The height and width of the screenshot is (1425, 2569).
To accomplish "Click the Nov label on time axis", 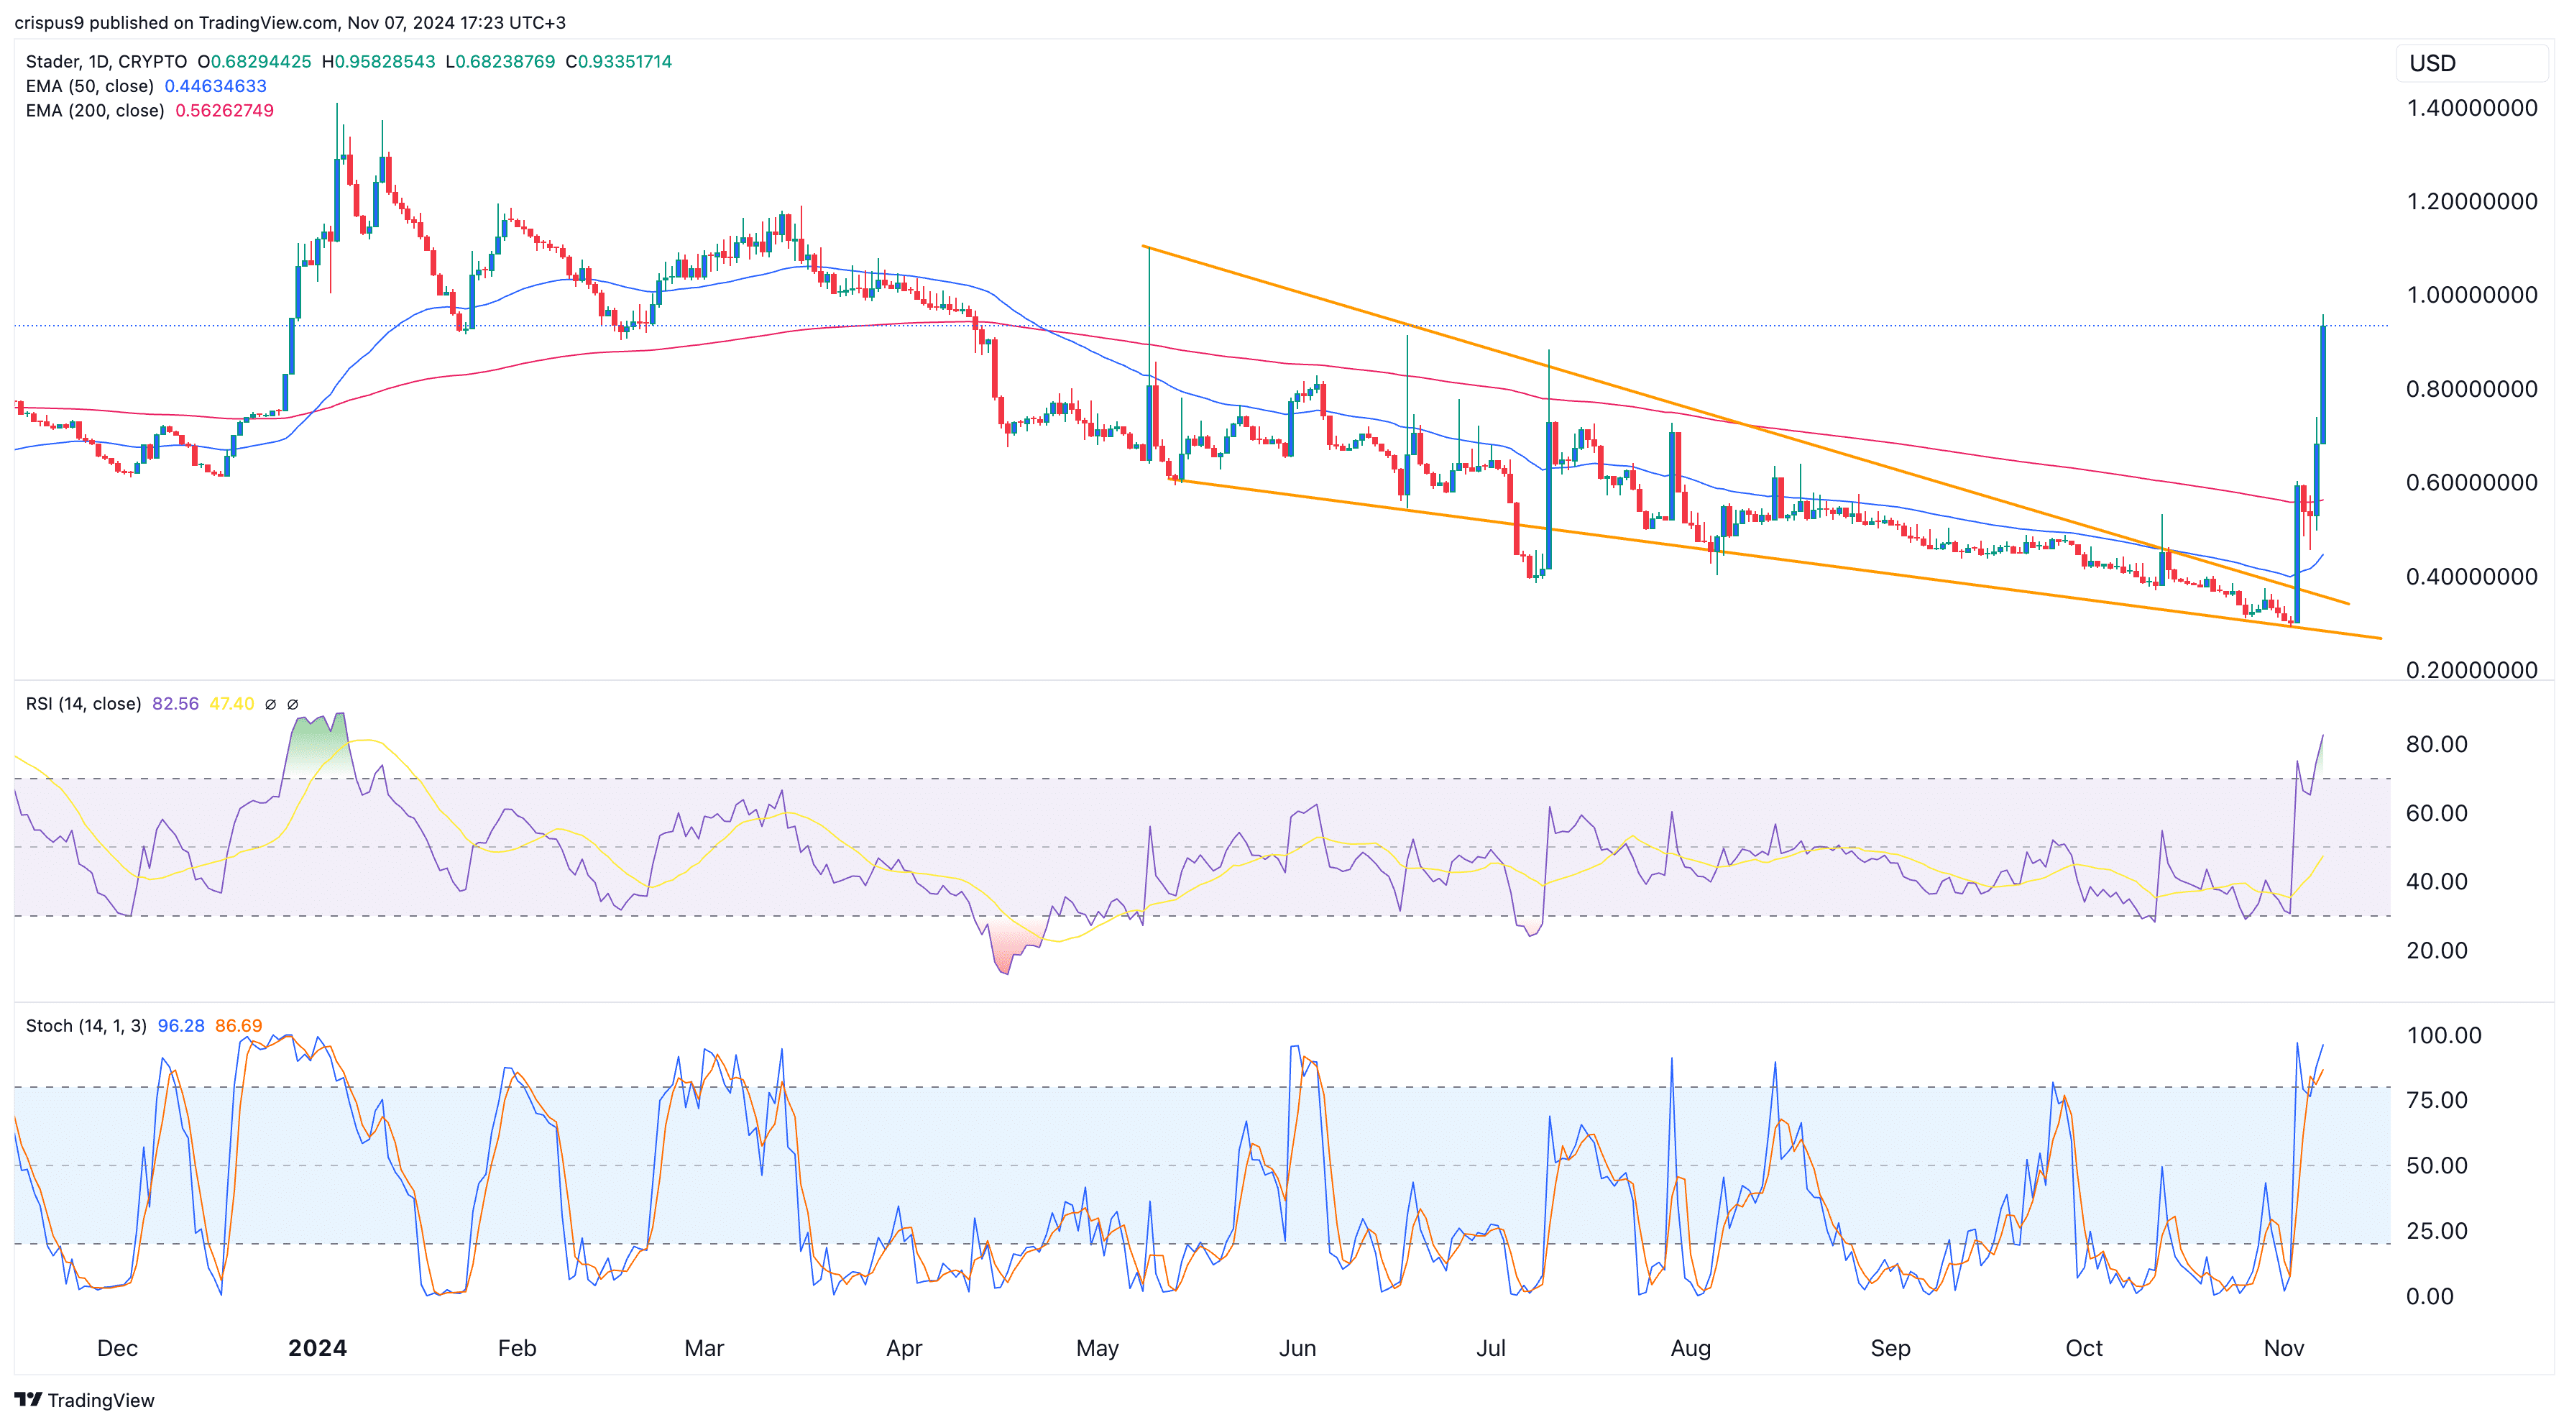I will (2284, 1348).
